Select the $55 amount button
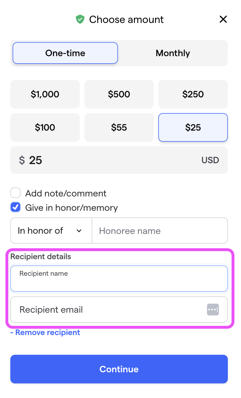The image size is (241, 398). (119, 127)
